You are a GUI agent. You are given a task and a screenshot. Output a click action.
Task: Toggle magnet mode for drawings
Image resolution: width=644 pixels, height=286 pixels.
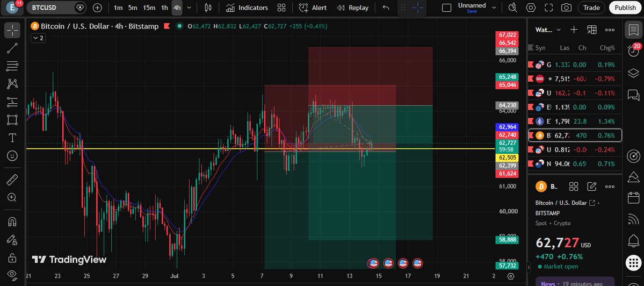click(x=12, y=221)
